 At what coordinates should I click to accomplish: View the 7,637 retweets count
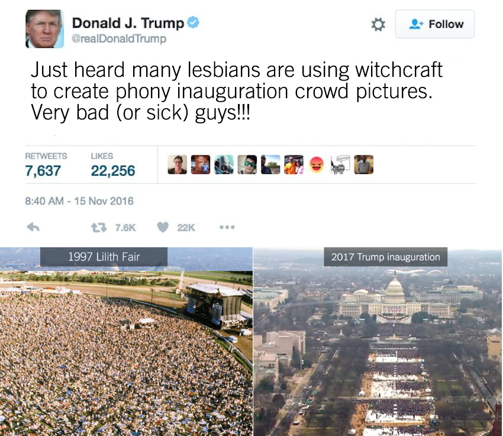[x=43, y=170]
